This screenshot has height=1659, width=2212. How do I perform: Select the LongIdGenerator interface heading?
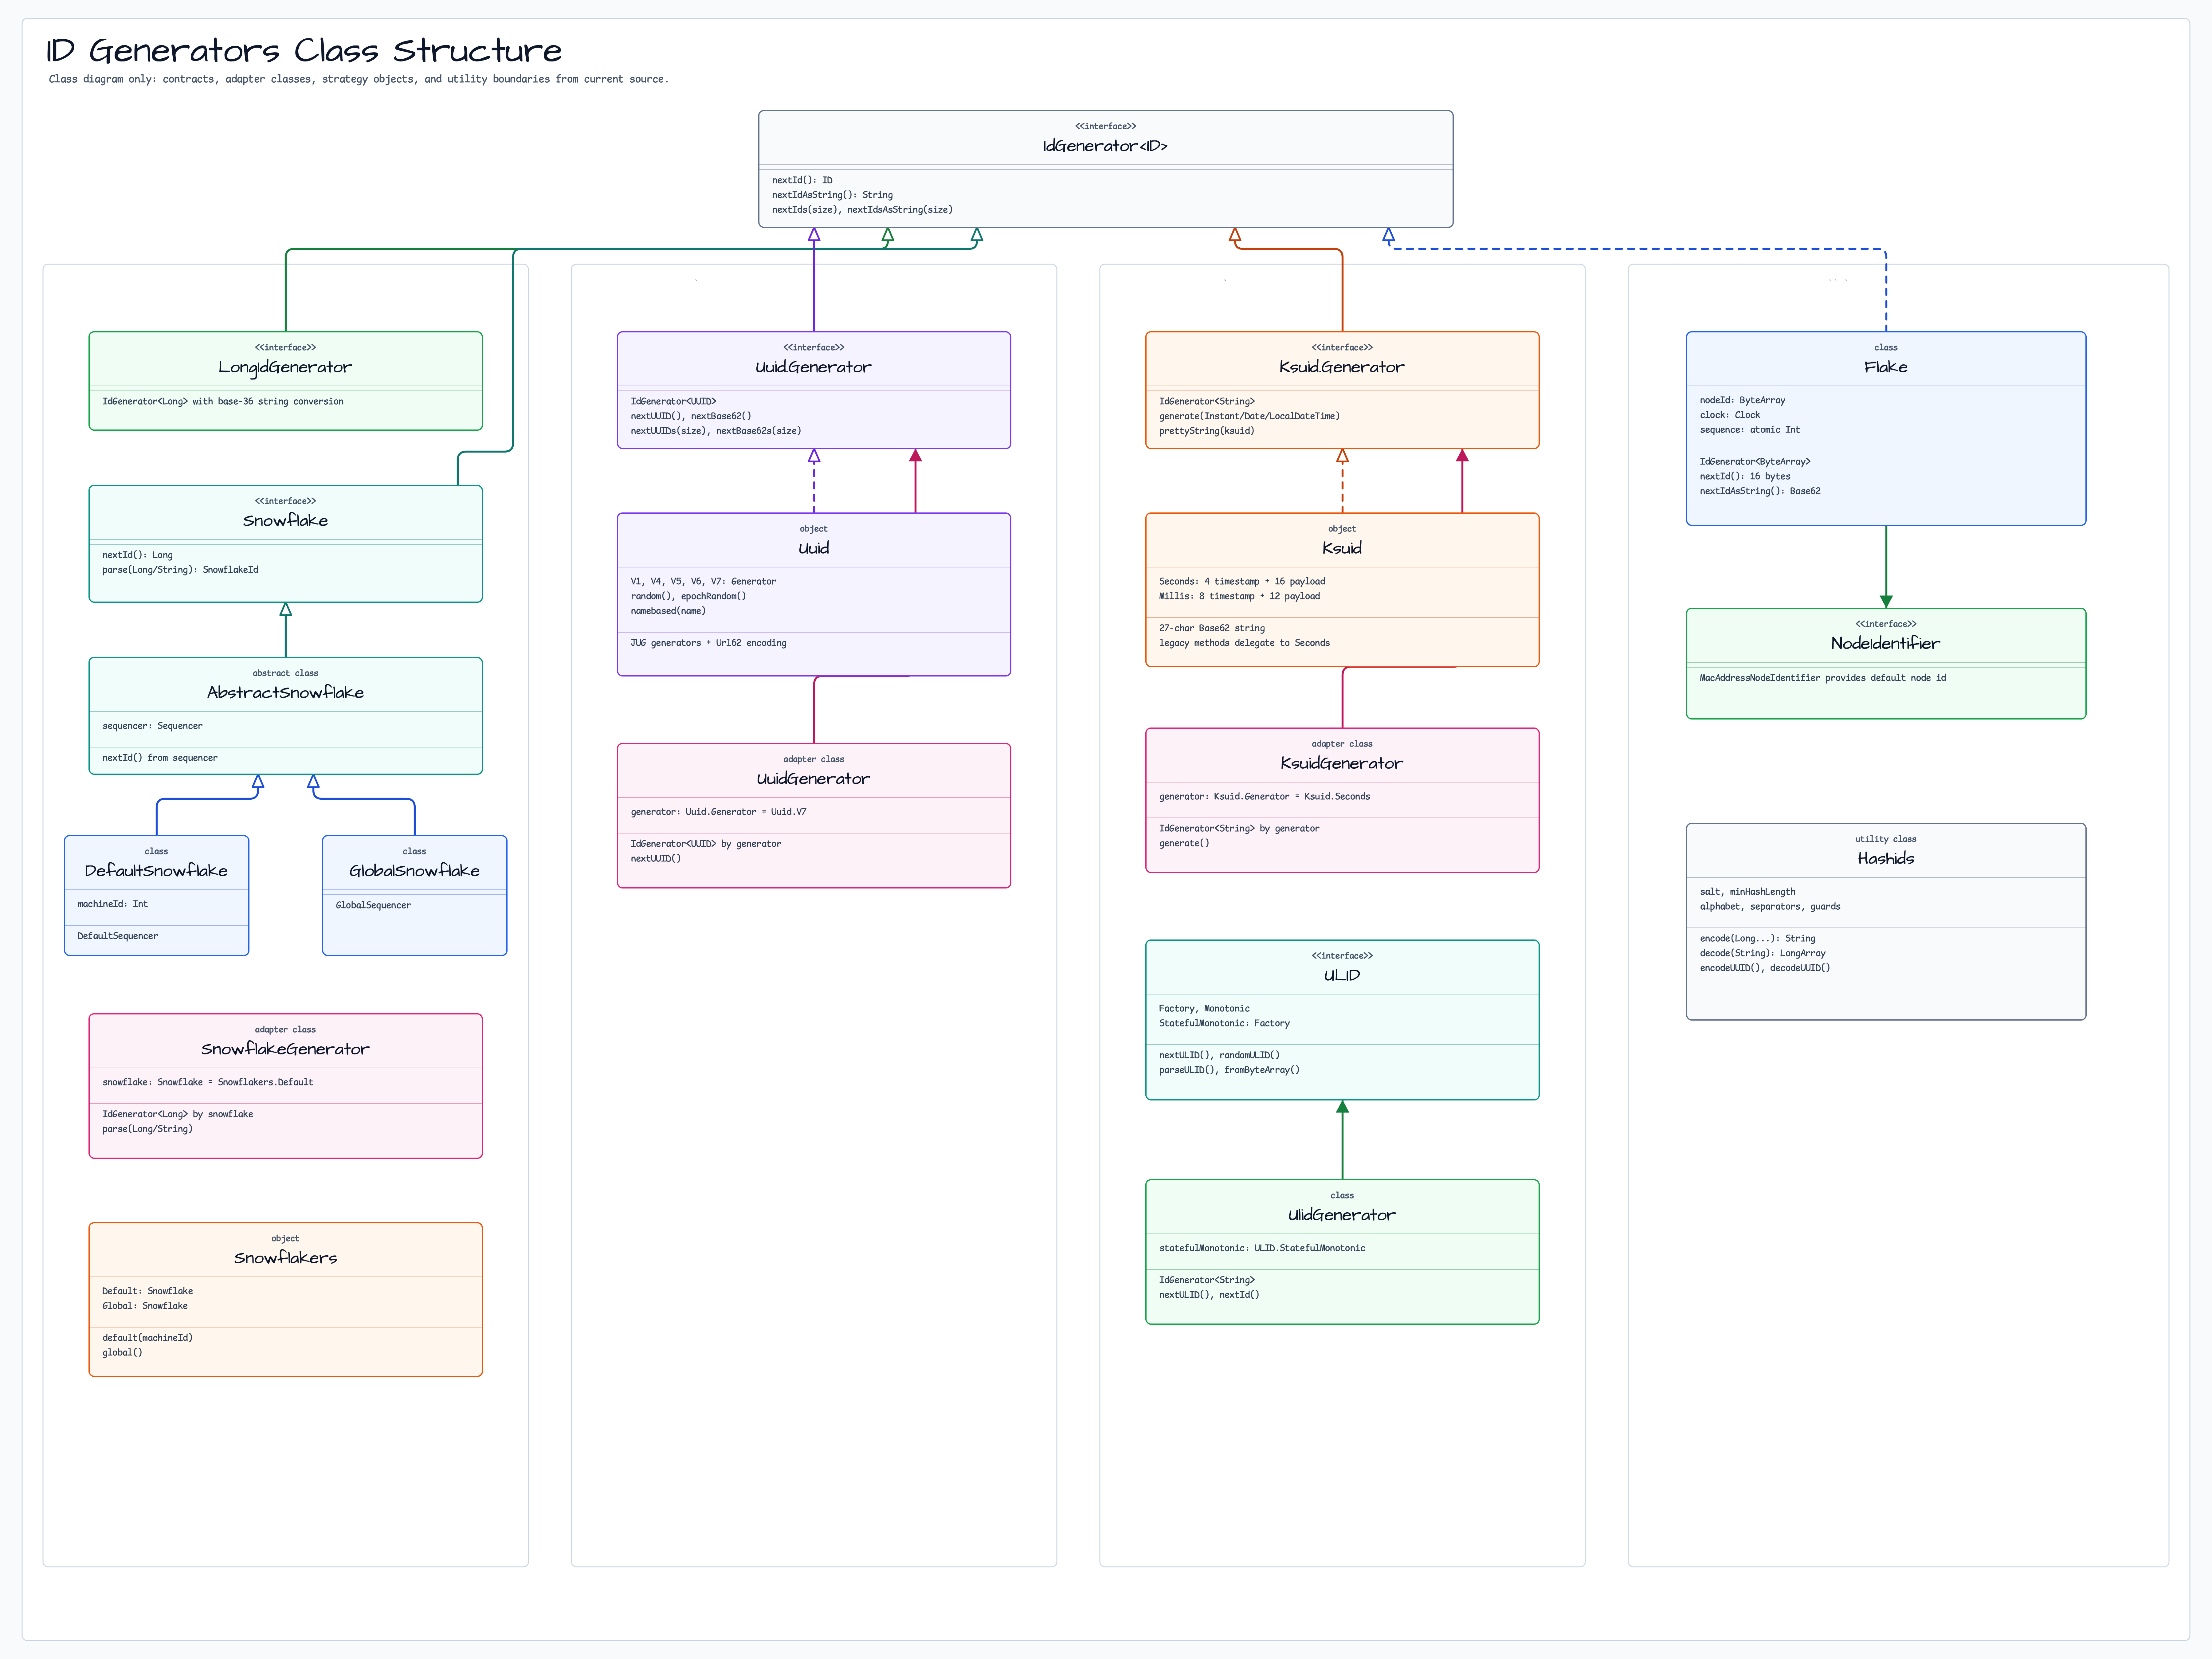pos(285,367)
